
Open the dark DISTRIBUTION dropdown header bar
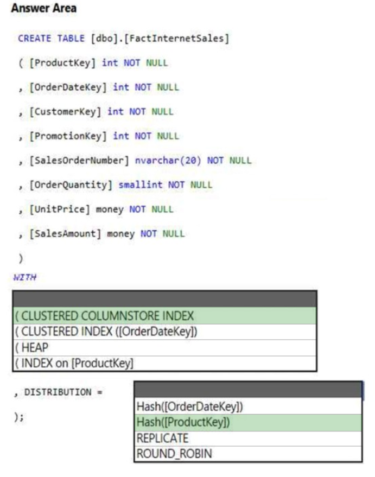247,390
